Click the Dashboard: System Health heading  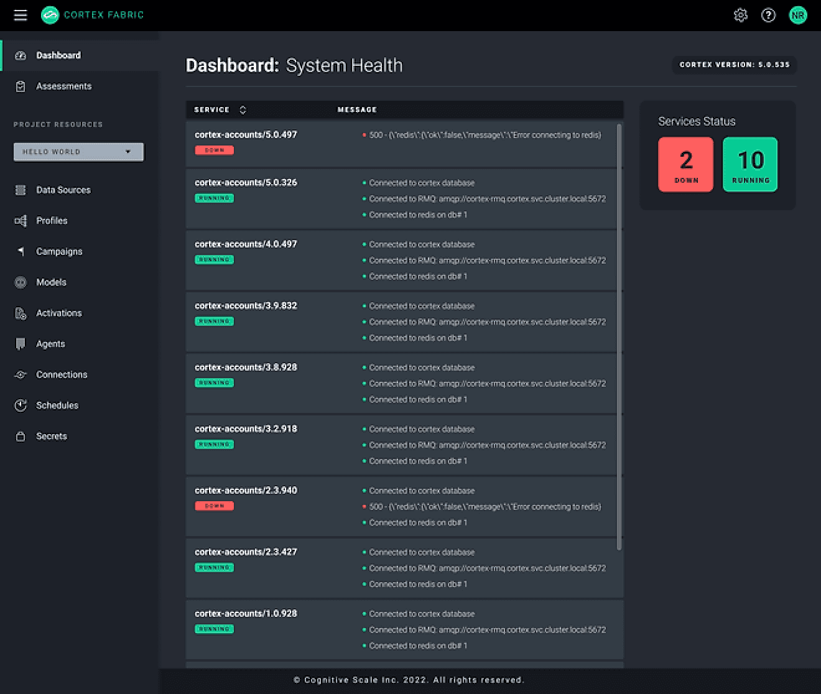point(294,65)
